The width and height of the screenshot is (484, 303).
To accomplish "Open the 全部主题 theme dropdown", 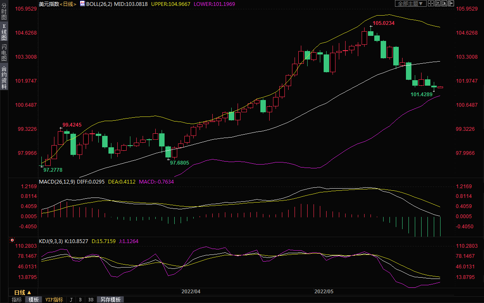I will (x=410, y=3).
